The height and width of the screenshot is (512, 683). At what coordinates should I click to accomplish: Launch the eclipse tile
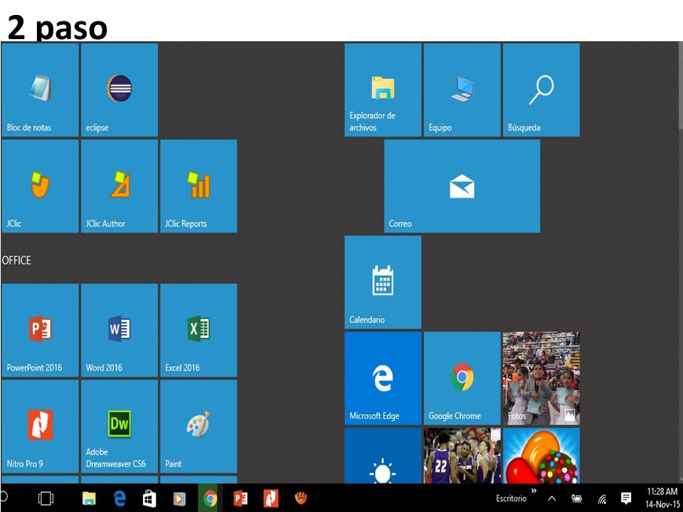pos(120,90)
